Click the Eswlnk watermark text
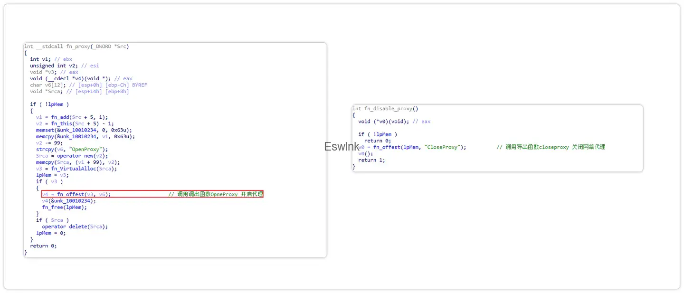The image size is (684, 293). pos(342,147)
